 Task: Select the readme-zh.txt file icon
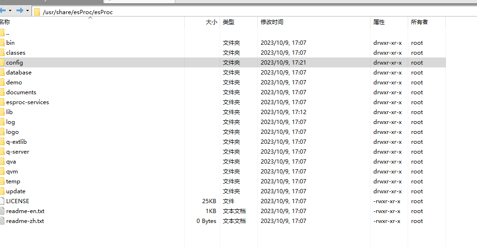click(x=2, y=221)
